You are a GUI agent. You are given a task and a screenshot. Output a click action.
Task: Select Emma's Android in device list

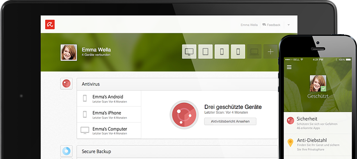(109, 99)
